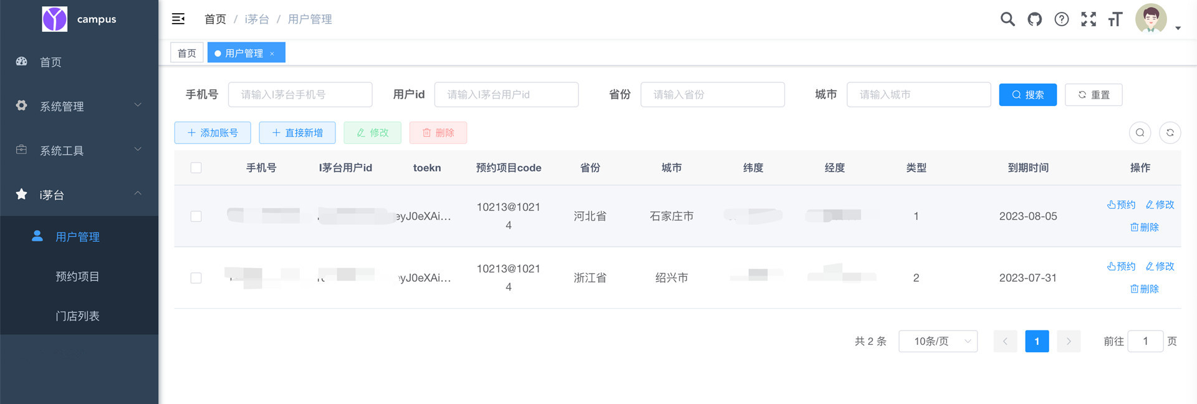
Task: Expand the 系统管理 sidebar menu
Action: click(x=79, y=106)
